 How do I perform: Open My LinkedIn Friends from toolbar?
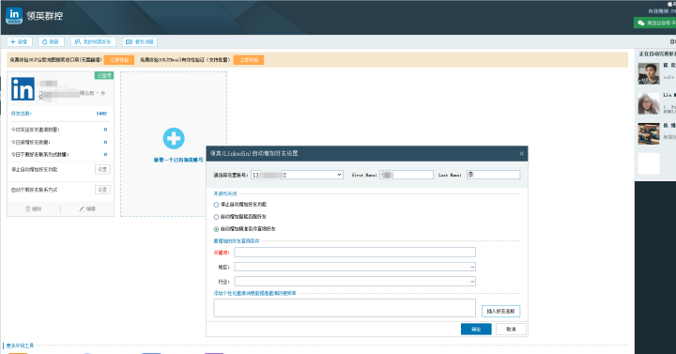click(x=93, y=42)
